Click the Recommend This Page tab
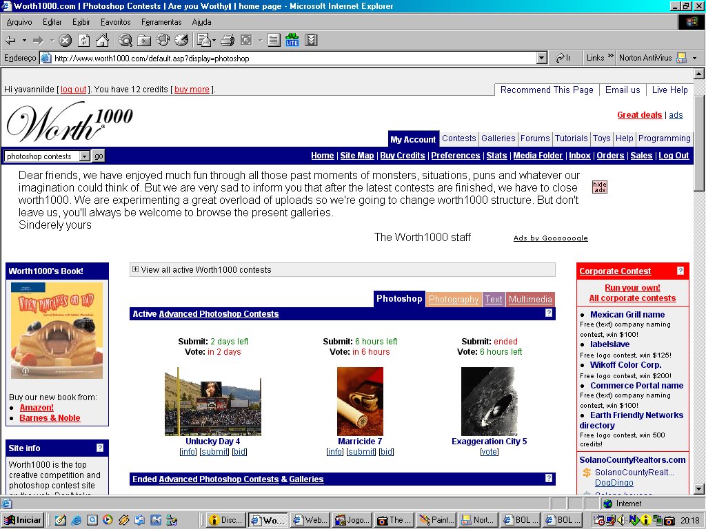Viewport: 706px width, 529px height. (547, 90)
